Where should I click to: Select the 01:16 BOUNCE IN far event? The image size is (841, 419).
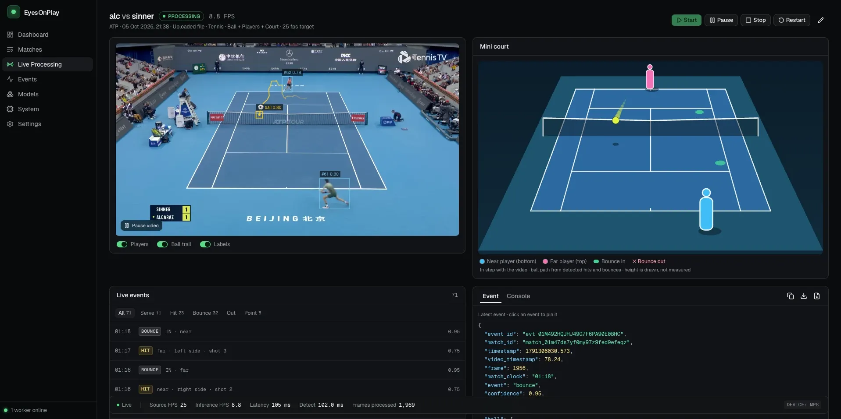tap(287, 370)
